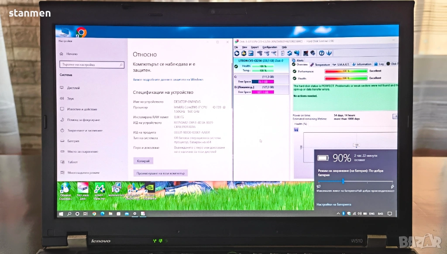Open the Configuration menu

click(270, 47)
